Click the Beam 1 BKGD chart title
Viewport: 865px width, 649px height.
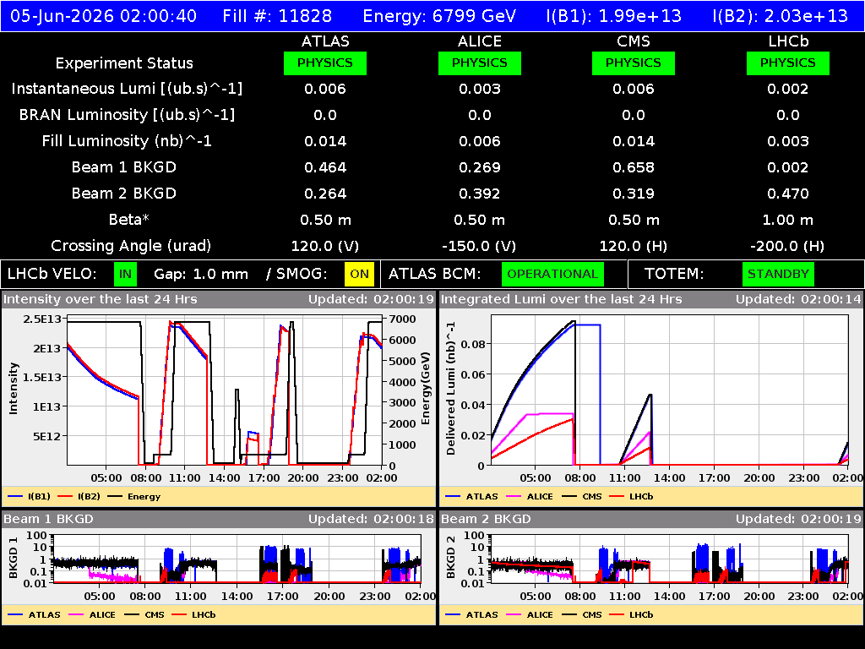[x=48, y=519]
